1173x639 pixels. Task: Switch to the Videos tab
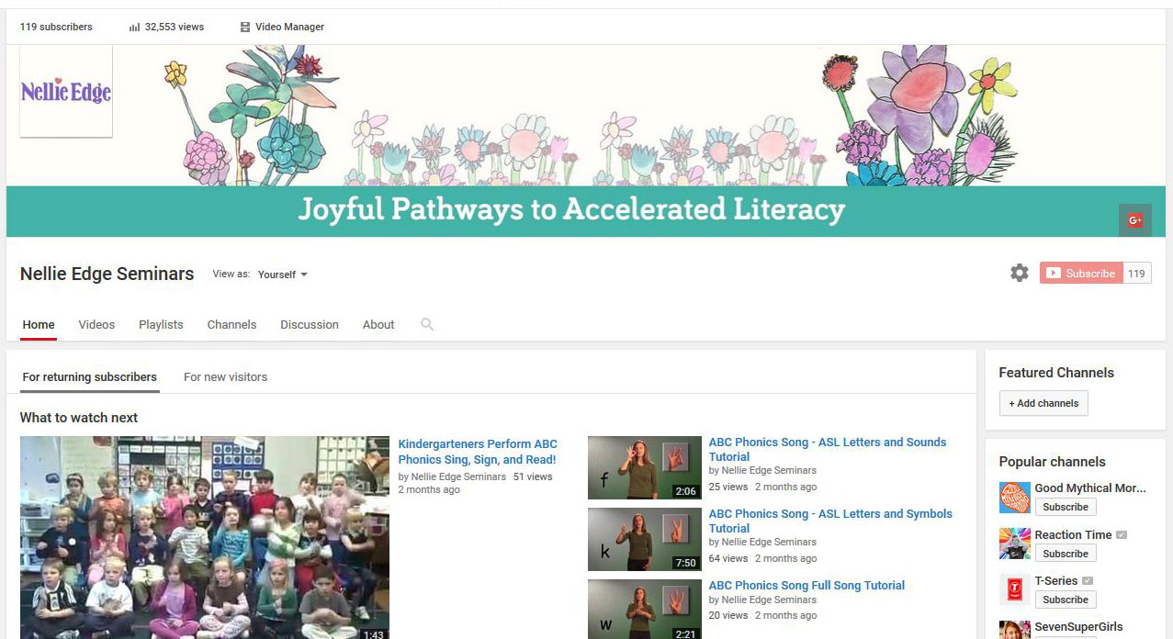coord(96,325)
